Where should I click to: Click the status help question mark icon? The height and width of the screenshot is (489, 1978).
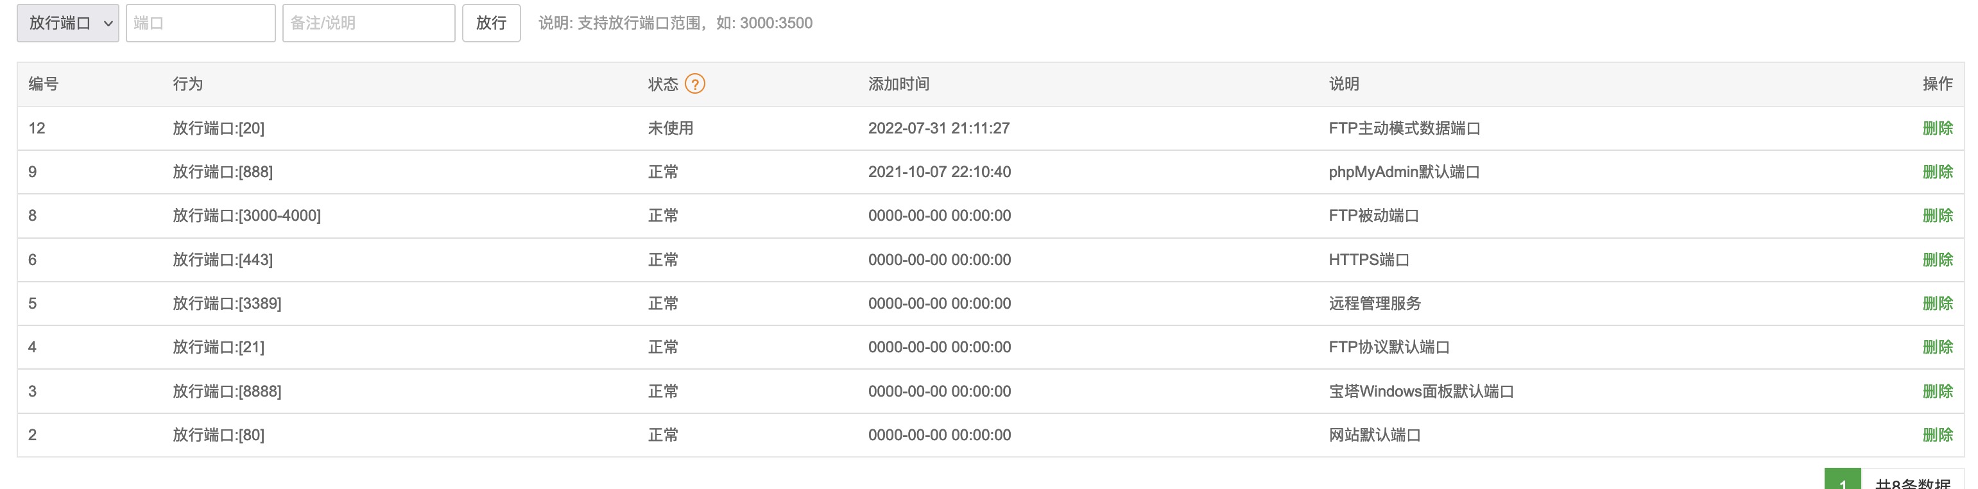point(694,83)
